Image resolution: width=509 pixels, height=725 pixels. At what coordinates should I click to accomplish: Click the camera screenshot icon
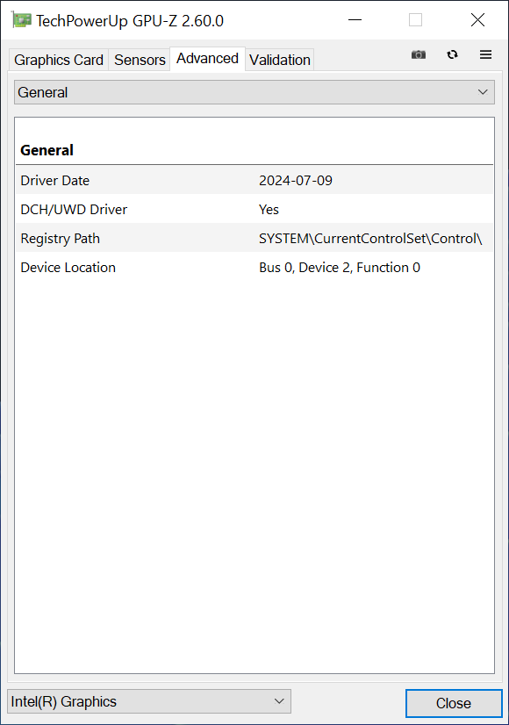(x=419, y=54)
